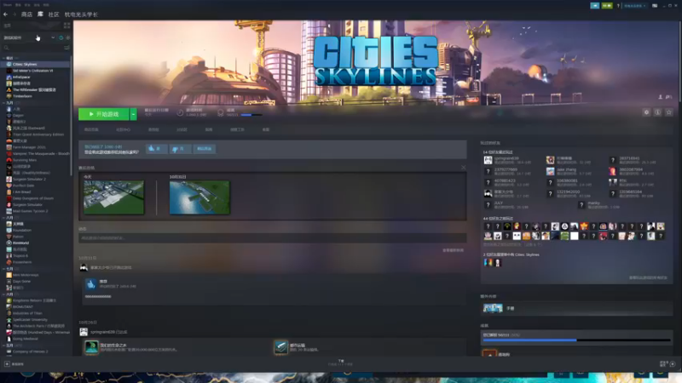The image size is (682, 383).
Task: Open the DLC manual thumbnail icon
Action: 493,308
